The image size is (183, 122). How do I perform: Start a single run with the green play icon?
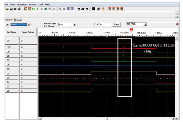click(x=38, y=9)
